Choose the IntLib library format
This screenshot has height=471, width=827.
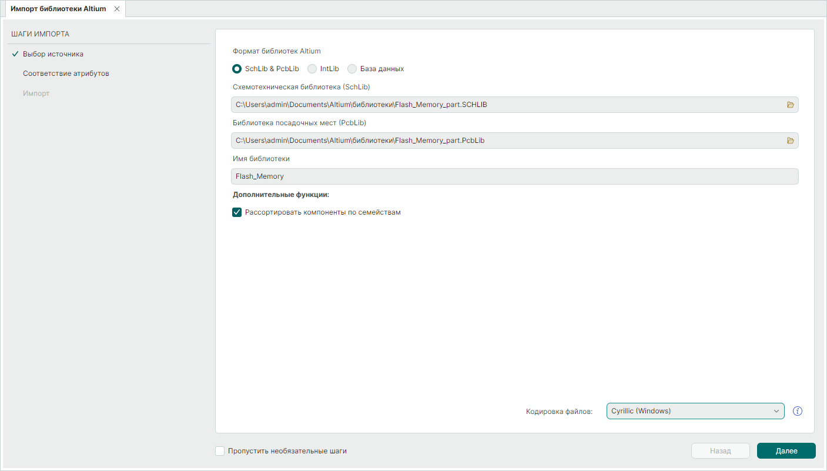pos(312,69)
